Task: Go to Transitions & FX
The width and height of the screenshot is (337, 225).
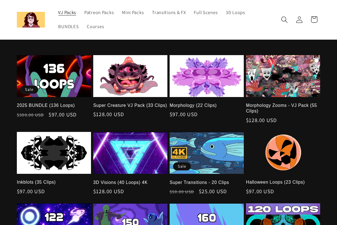Action: 169,12
